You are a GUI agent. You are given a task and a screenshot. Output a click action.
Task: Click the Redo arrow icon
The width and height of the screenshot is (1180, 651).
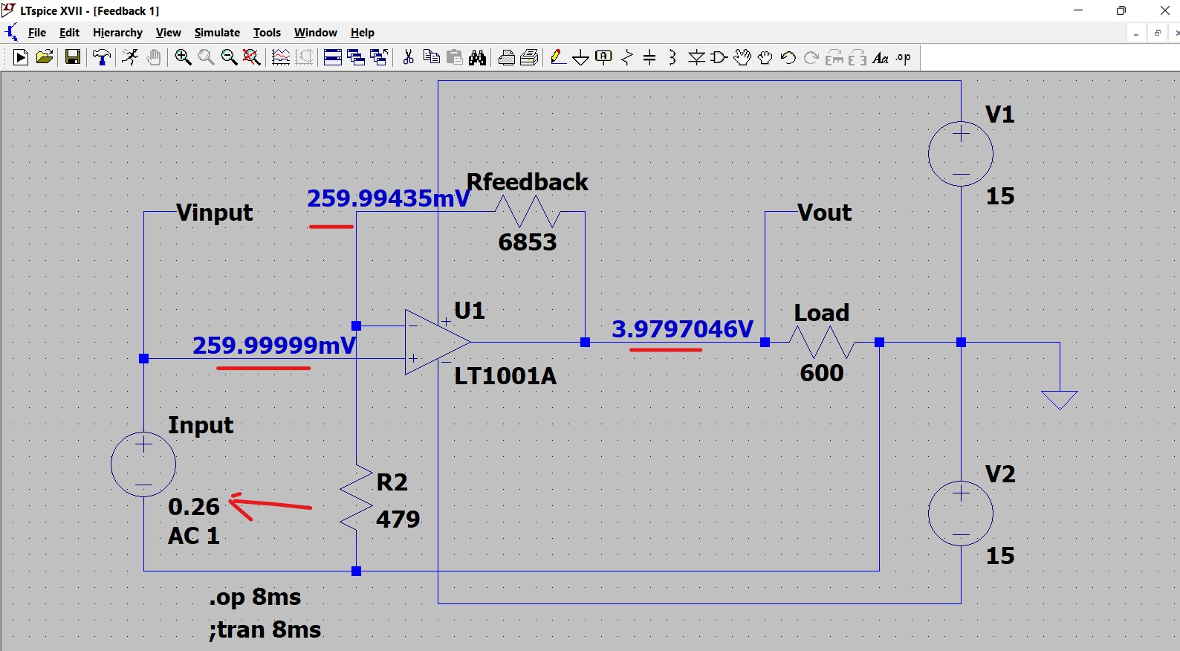tap(811, 58)
